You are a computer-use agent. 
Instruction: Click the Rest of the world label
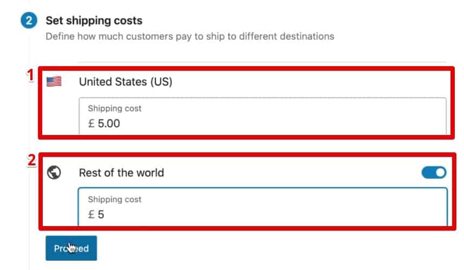pos(121,172)
